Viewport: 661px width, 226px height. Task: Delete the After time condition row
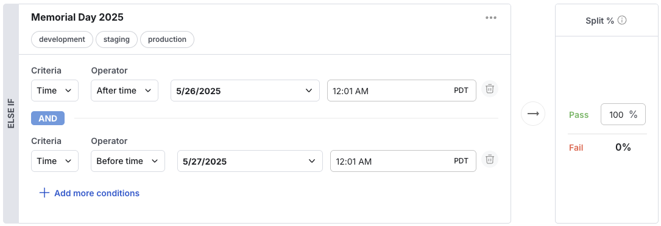click(x=490, y=89)
